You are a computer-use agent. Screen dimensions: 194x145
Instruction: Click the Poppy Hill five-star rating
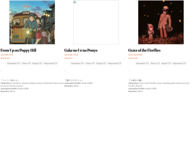5,58
